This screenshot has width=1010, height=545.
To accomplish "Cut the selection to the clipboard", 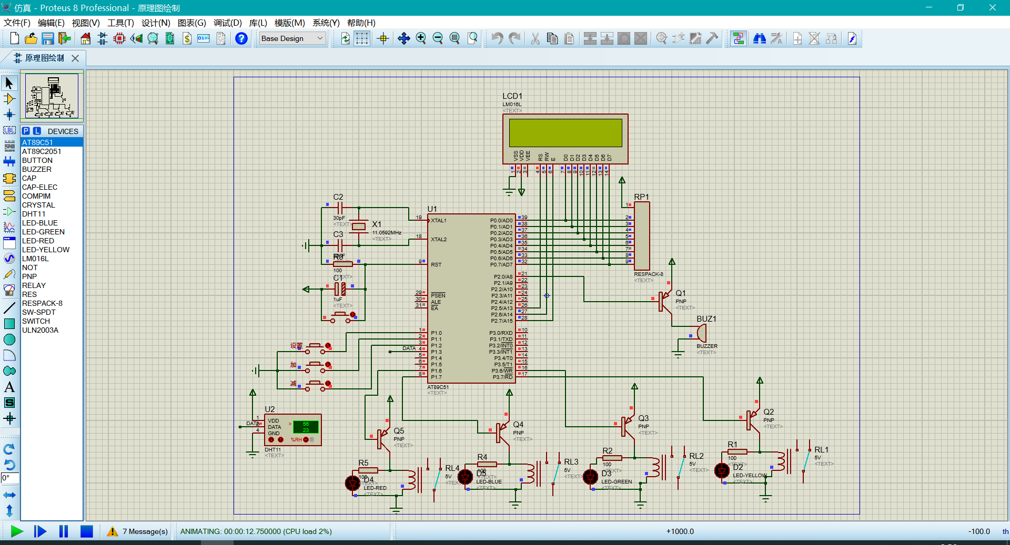I will click(536, 38).
